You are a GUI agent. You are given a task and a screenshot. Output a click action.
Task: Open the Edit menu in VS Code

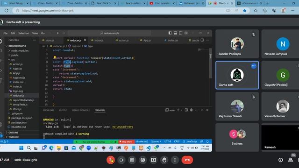[13, 33]
